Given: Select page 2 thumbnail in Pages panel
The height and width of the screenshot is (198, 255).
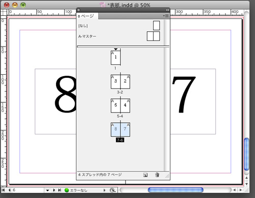Looking at the screenshot, I should (125, 82).
